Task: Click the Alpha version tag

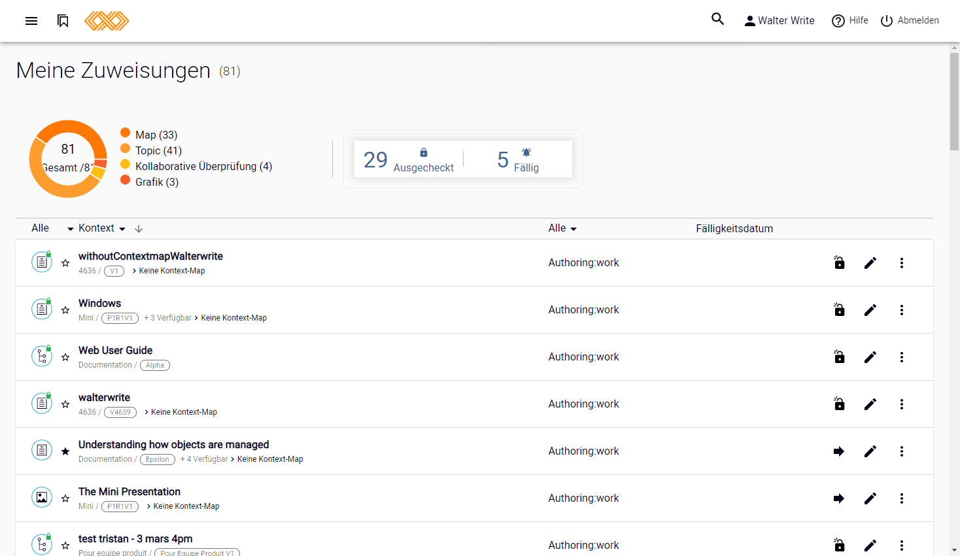Action: pyautogui.click(x=155, y=365)
